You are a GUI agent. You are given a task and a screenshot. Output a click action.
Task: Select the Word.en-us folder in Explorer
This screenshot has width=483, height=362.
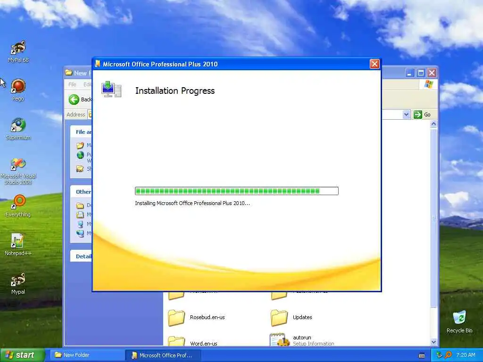[x=193, y=342]
